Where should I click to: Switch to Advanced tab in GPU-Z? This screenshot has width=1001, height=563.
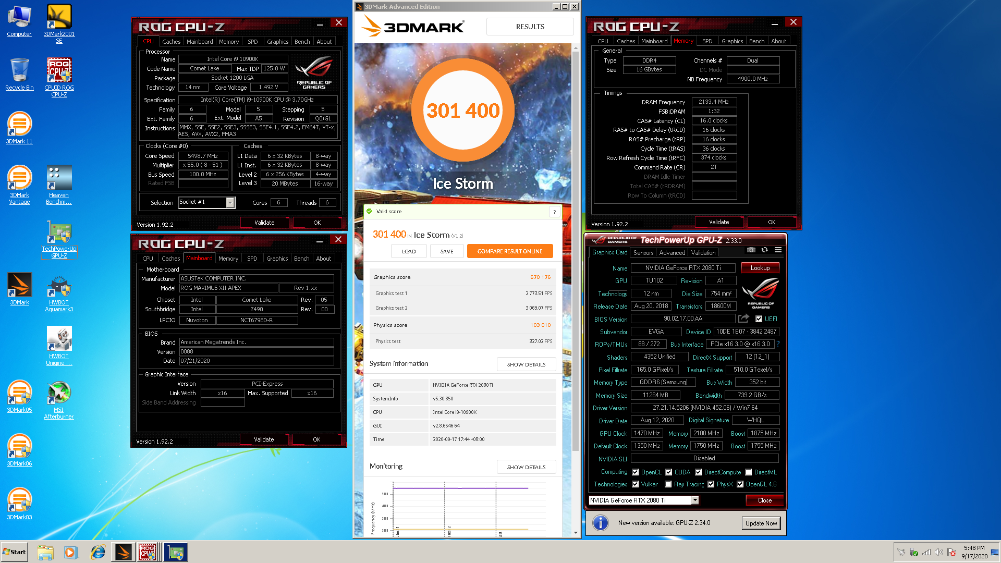[x=673, y=253]
